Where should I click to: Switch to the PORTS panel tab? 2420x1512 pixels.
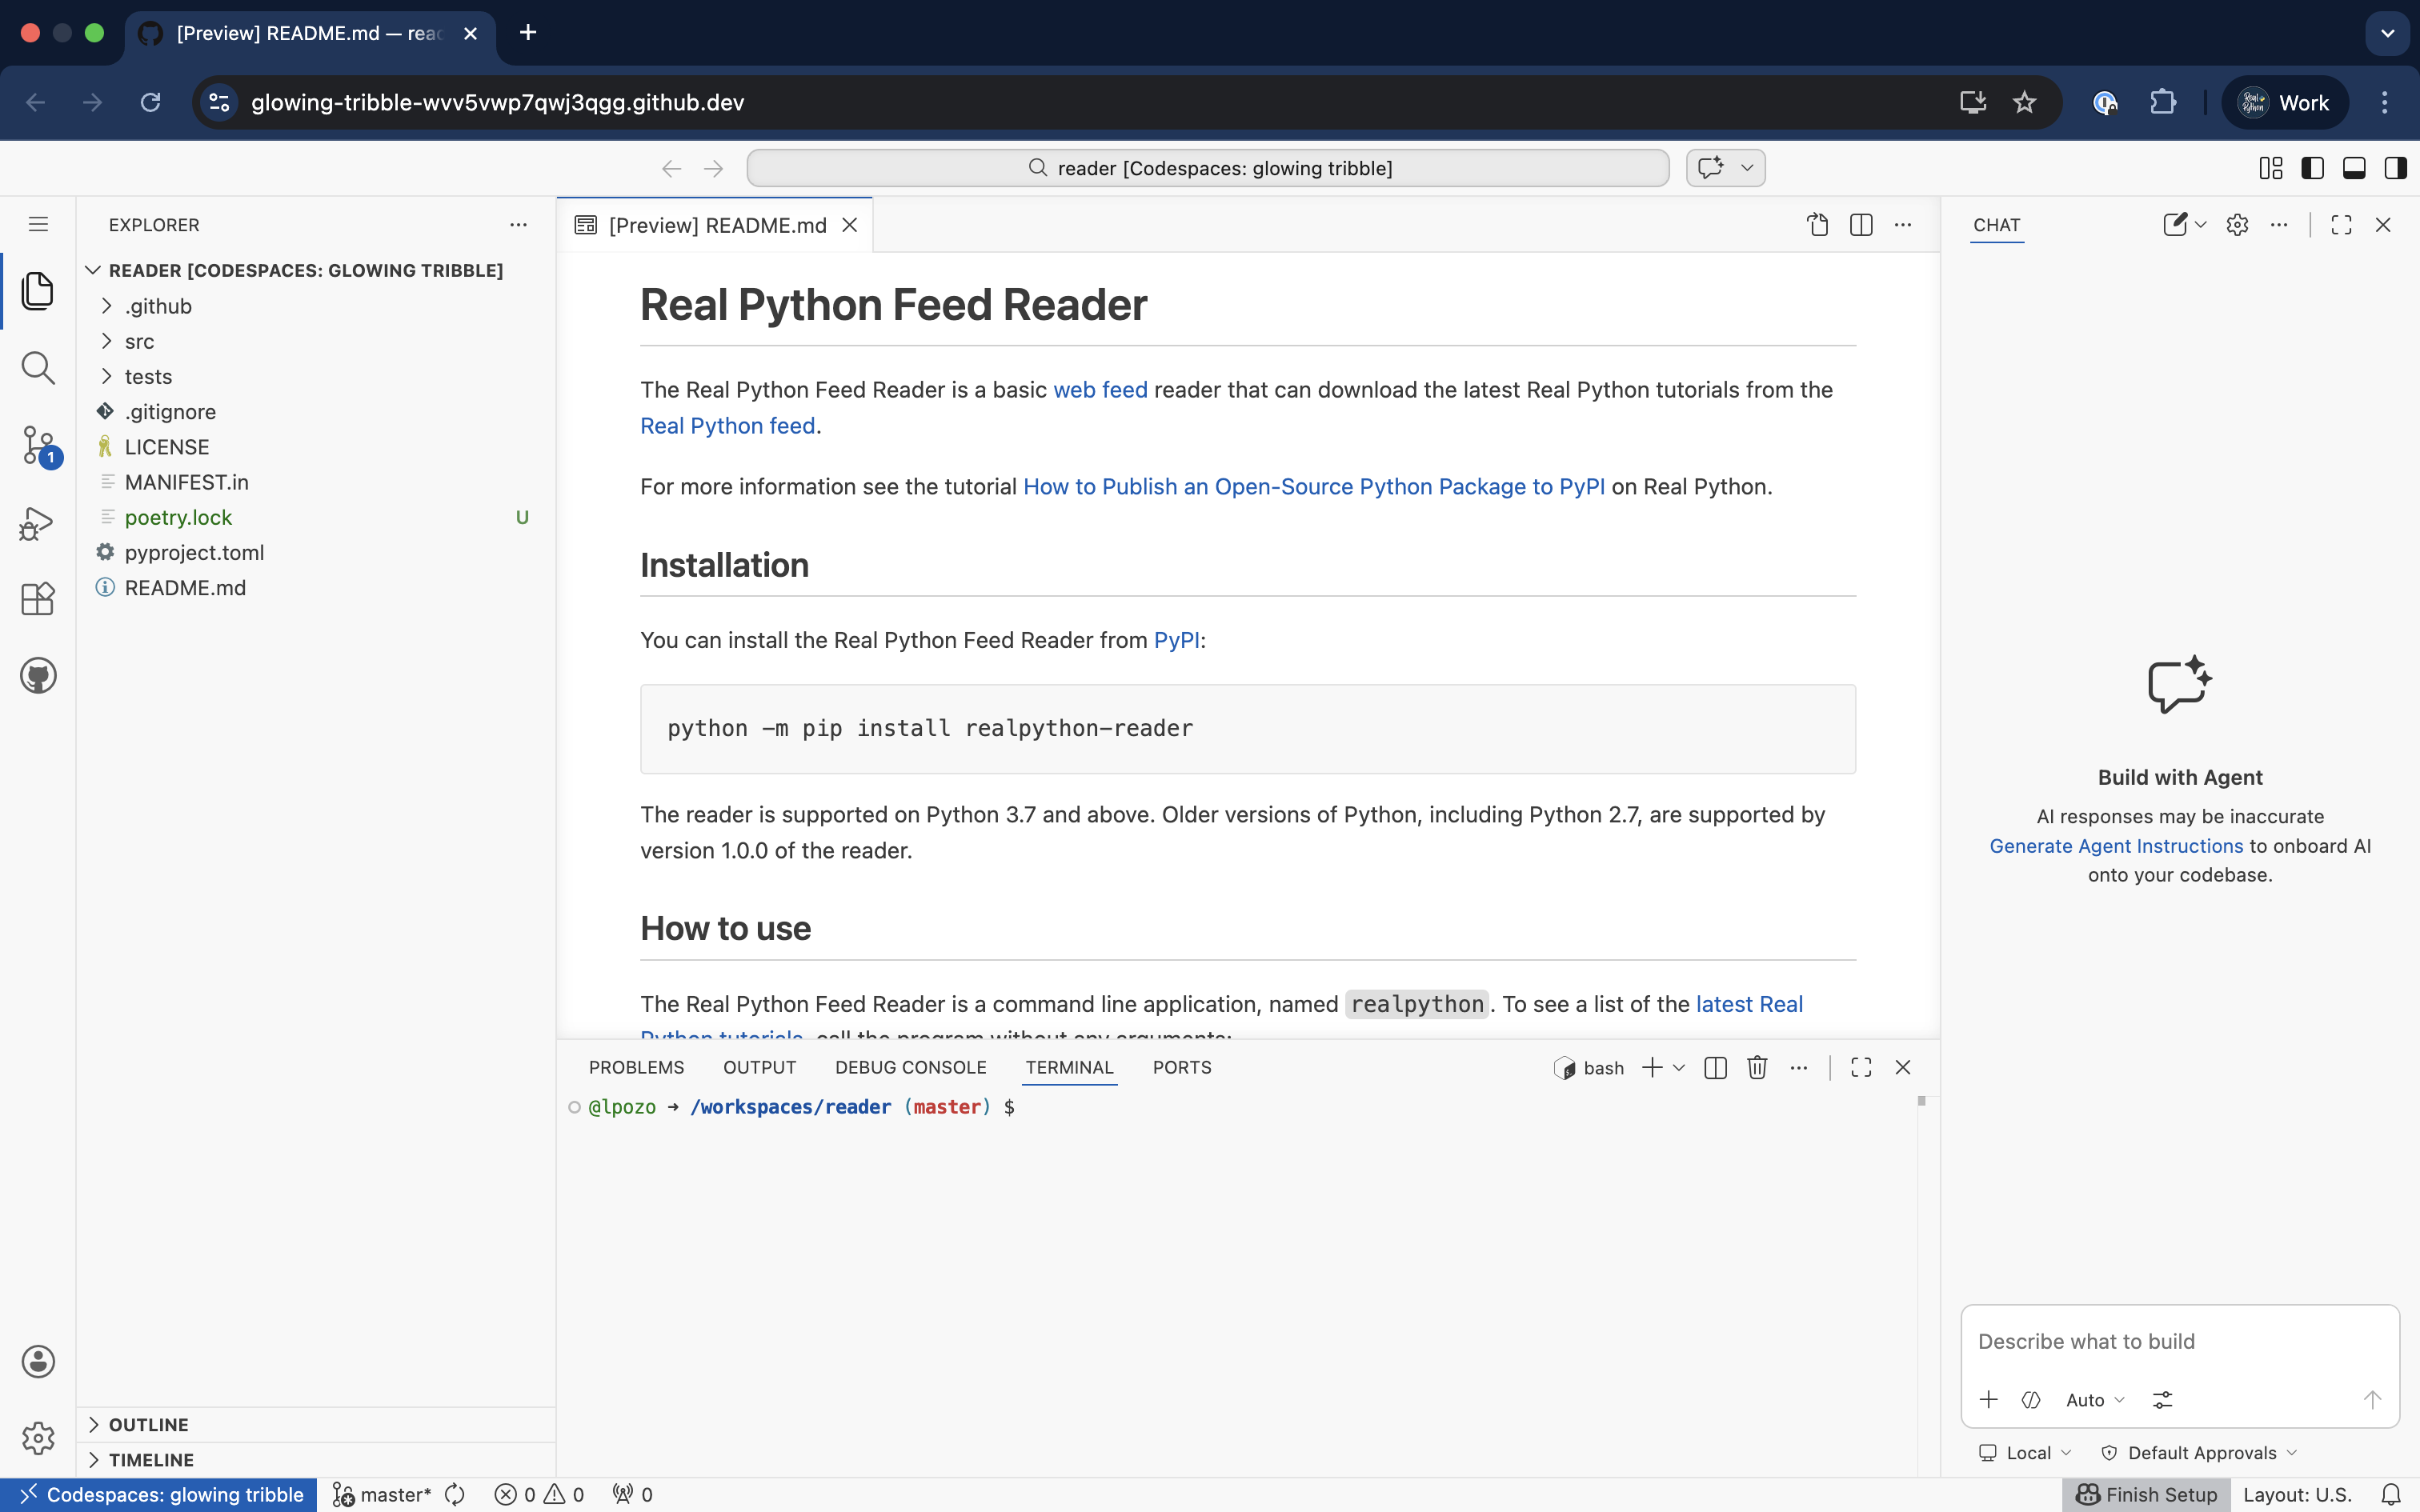coord(1181,1067)
